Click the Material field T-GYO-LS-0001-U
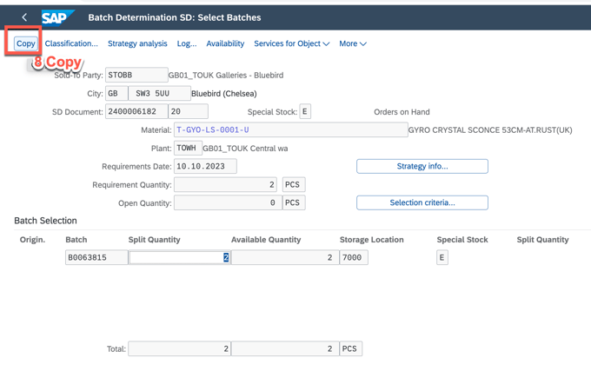The height and width of the screenshot is (391, 591). (x=290, y=130)
